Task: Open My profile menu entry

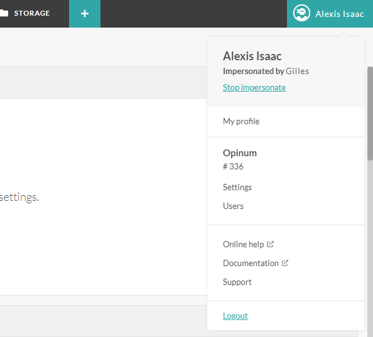Action: click(241, 122)
